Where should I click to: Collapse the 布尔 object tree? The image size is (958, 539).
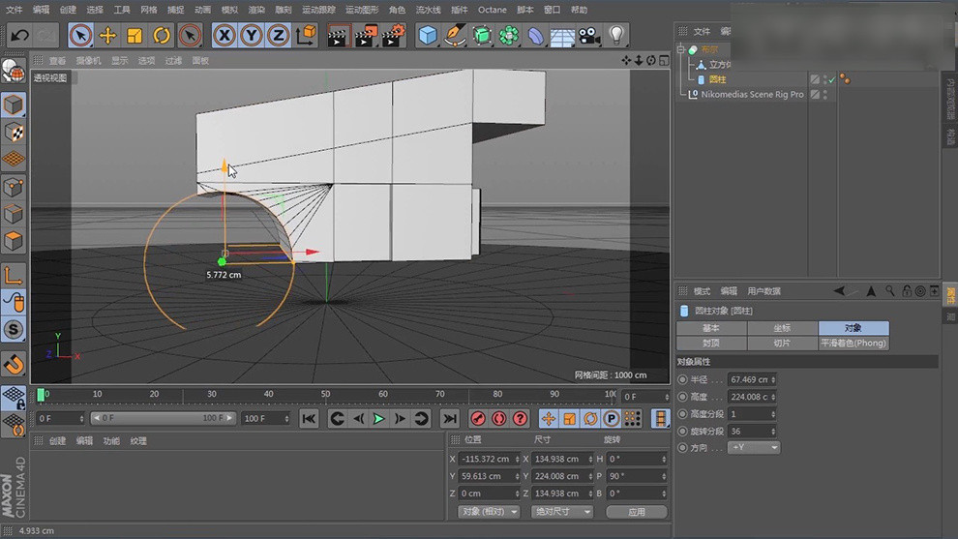(x=681, y=49)
